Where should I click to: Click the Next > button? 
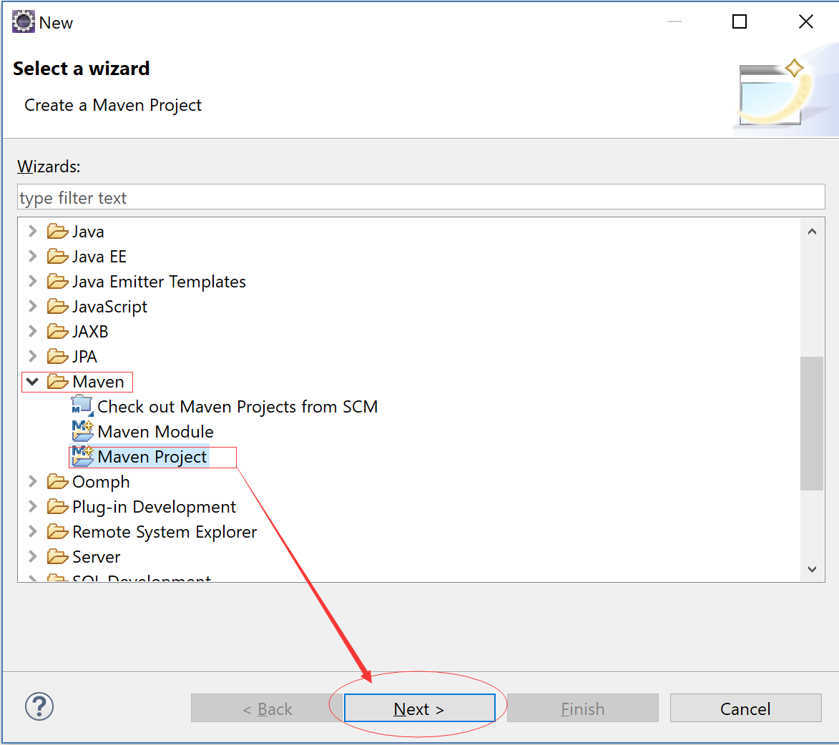(x=419, y=708)
